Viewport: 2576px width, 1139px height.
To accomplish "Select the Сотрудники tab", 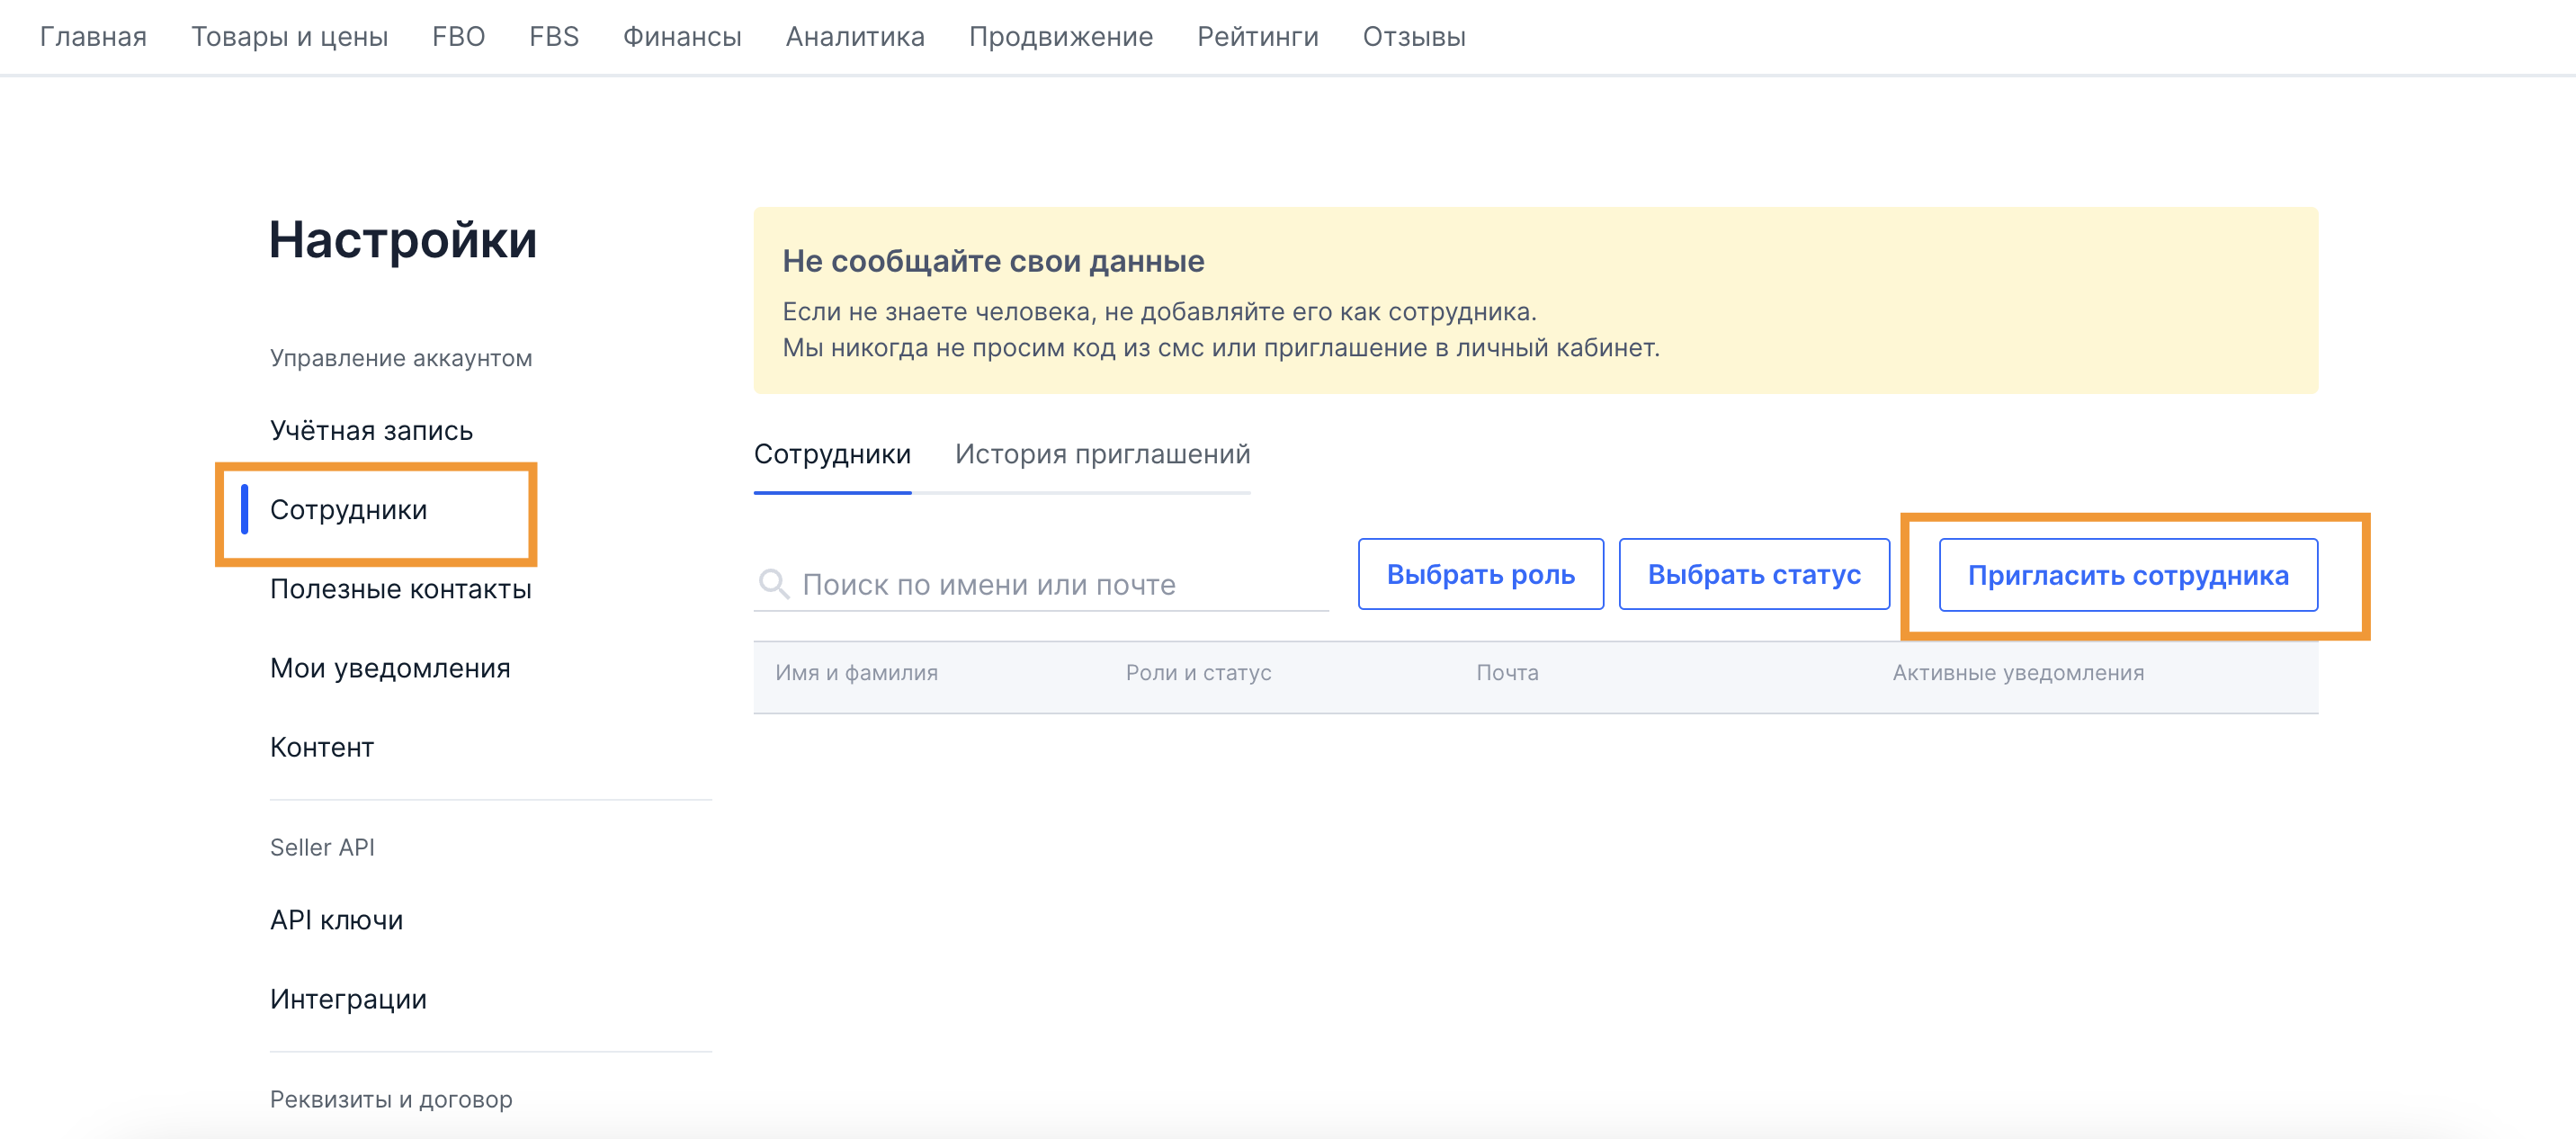I will click(x=831, y=454).
